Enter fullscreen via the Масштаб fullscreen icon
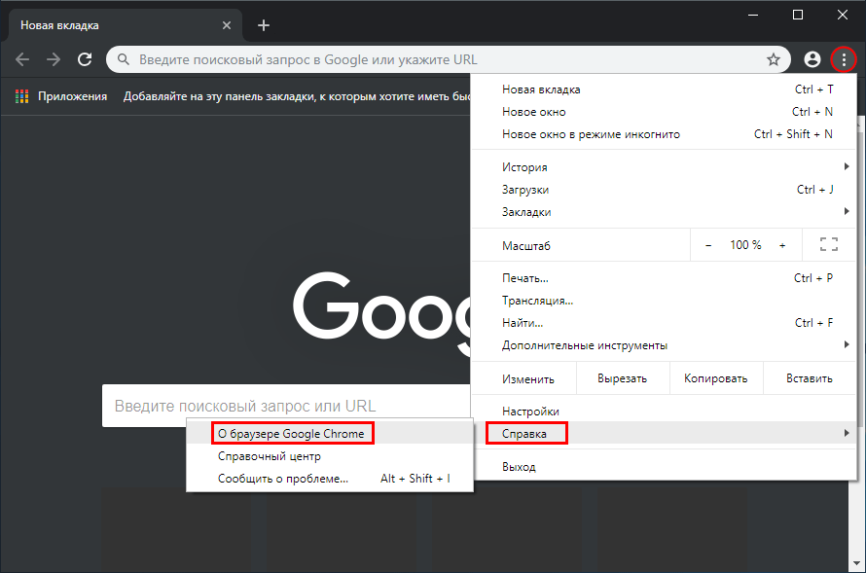This screenshot has height=573, width=866. click(x=828, y=245)
